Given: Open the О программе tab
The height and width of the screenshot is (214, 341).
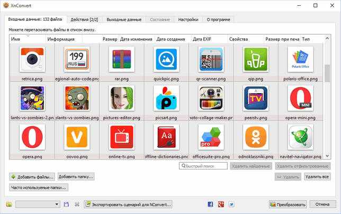Looking at the screenshot, I should (218, 20).
